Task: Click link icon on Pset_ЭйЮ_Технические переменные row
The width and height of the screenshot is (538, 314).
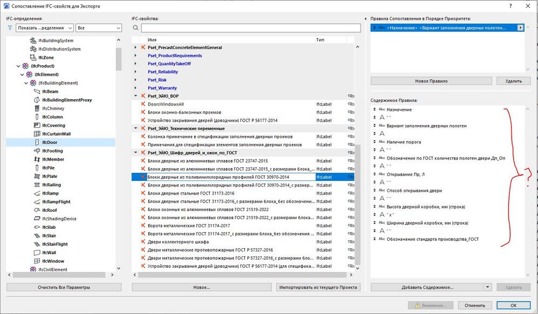Action: pos(350,128)
